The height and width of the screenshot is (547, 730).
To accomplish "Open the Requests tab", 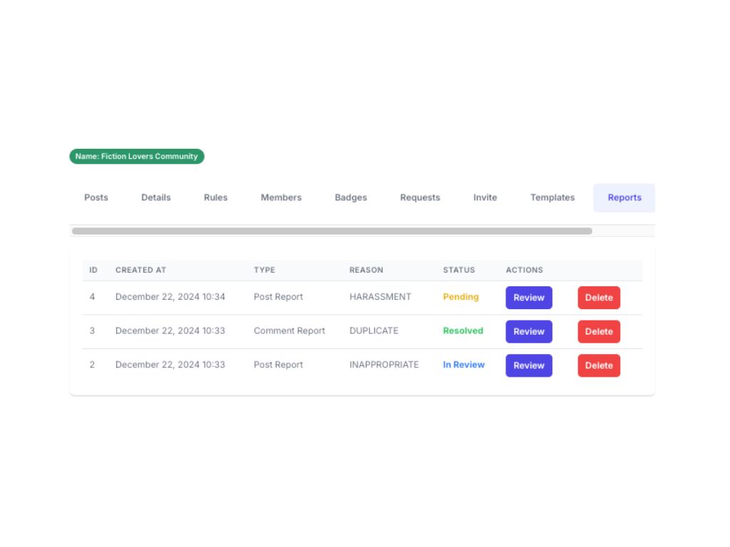I will coord(420,197).
